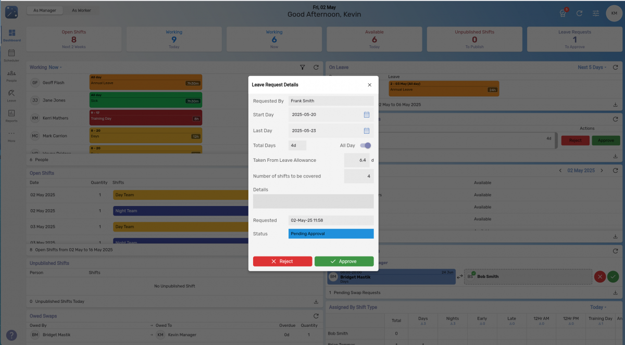Viewport: 625px width, 345px height.
Task: Open the Last Day calendar picker
Action: coord(367,130)
